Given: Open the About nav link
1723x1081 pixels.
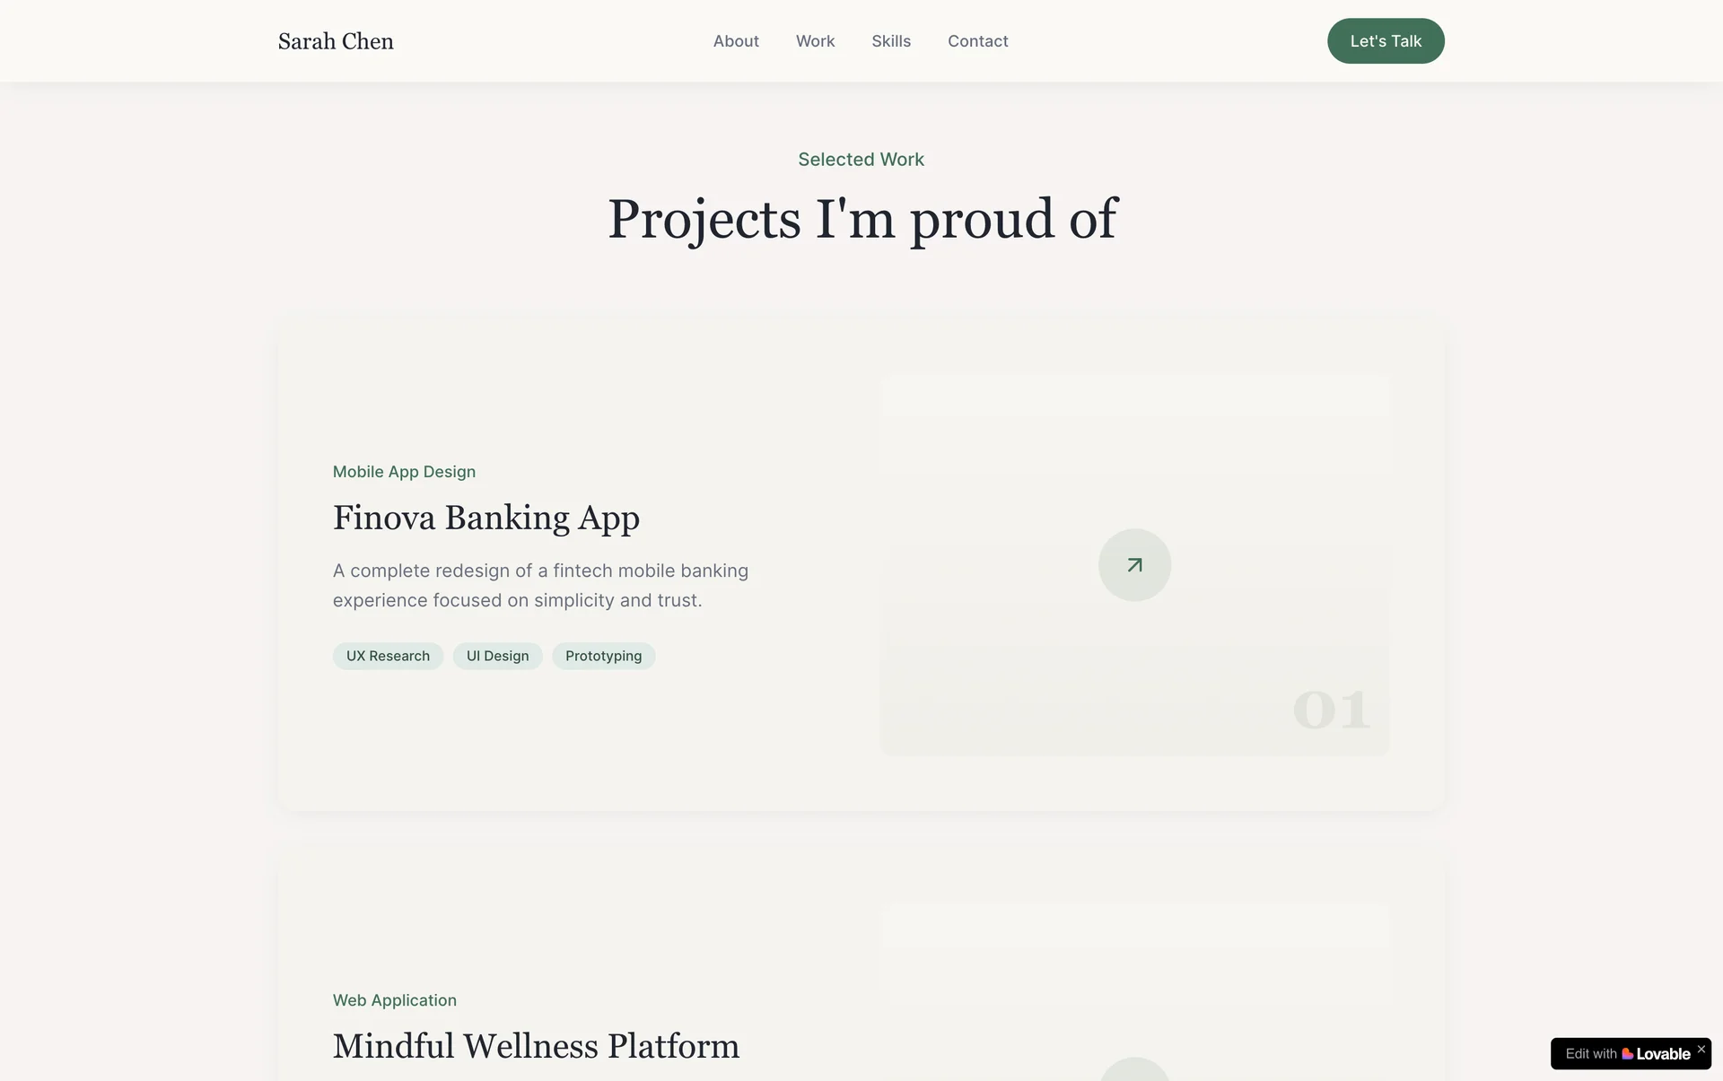Looking at the screenshot, I should pos(736,41).
